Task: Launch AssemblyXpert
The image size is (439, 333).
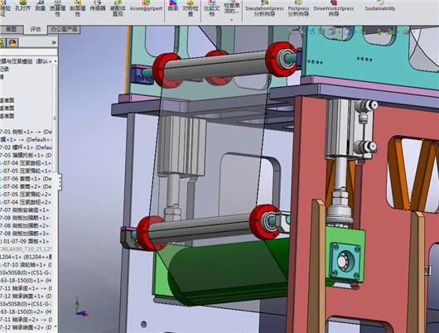Action: (x=146, y=6)
